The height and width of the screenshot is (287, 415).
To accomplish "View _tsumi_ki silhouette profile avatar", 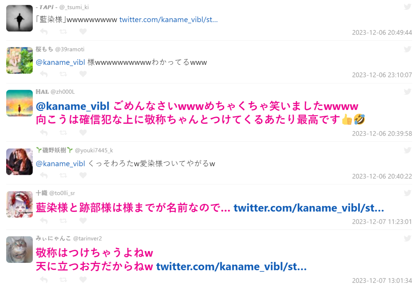I will pyautogui.click(x=19, y=18).
